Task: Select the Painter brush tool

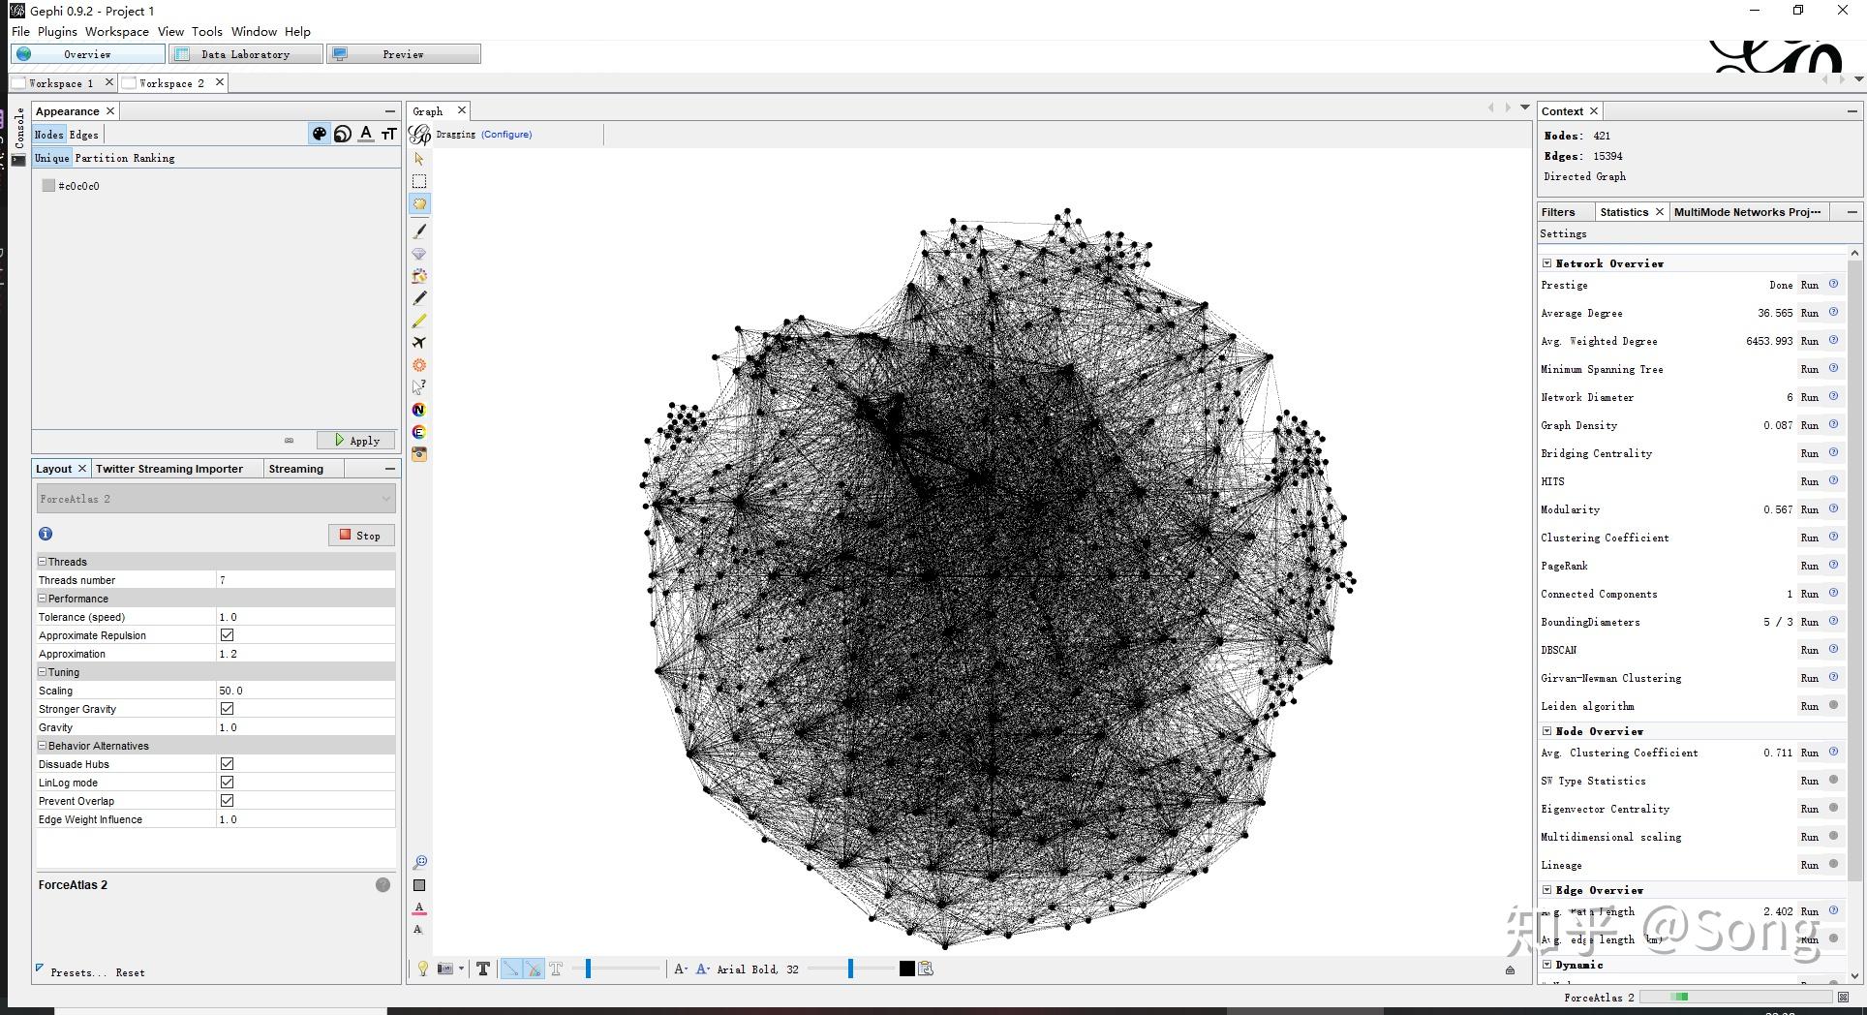Action: 419,231
